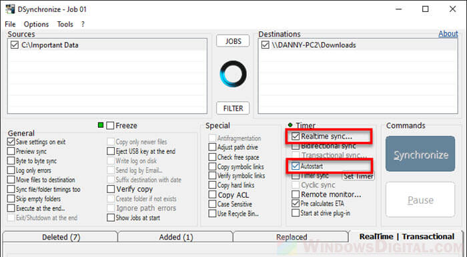Start sync with the Synchronize button

420,154
